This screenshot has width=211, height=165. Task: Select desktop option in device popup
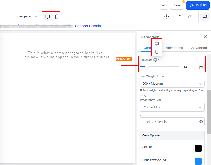(157, 44)
